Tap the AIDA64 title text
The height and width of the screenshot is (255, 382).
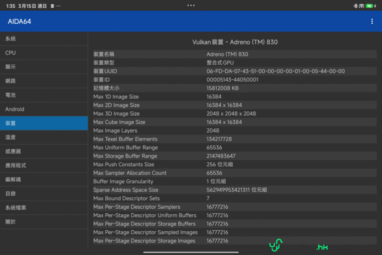click(20, 21)
